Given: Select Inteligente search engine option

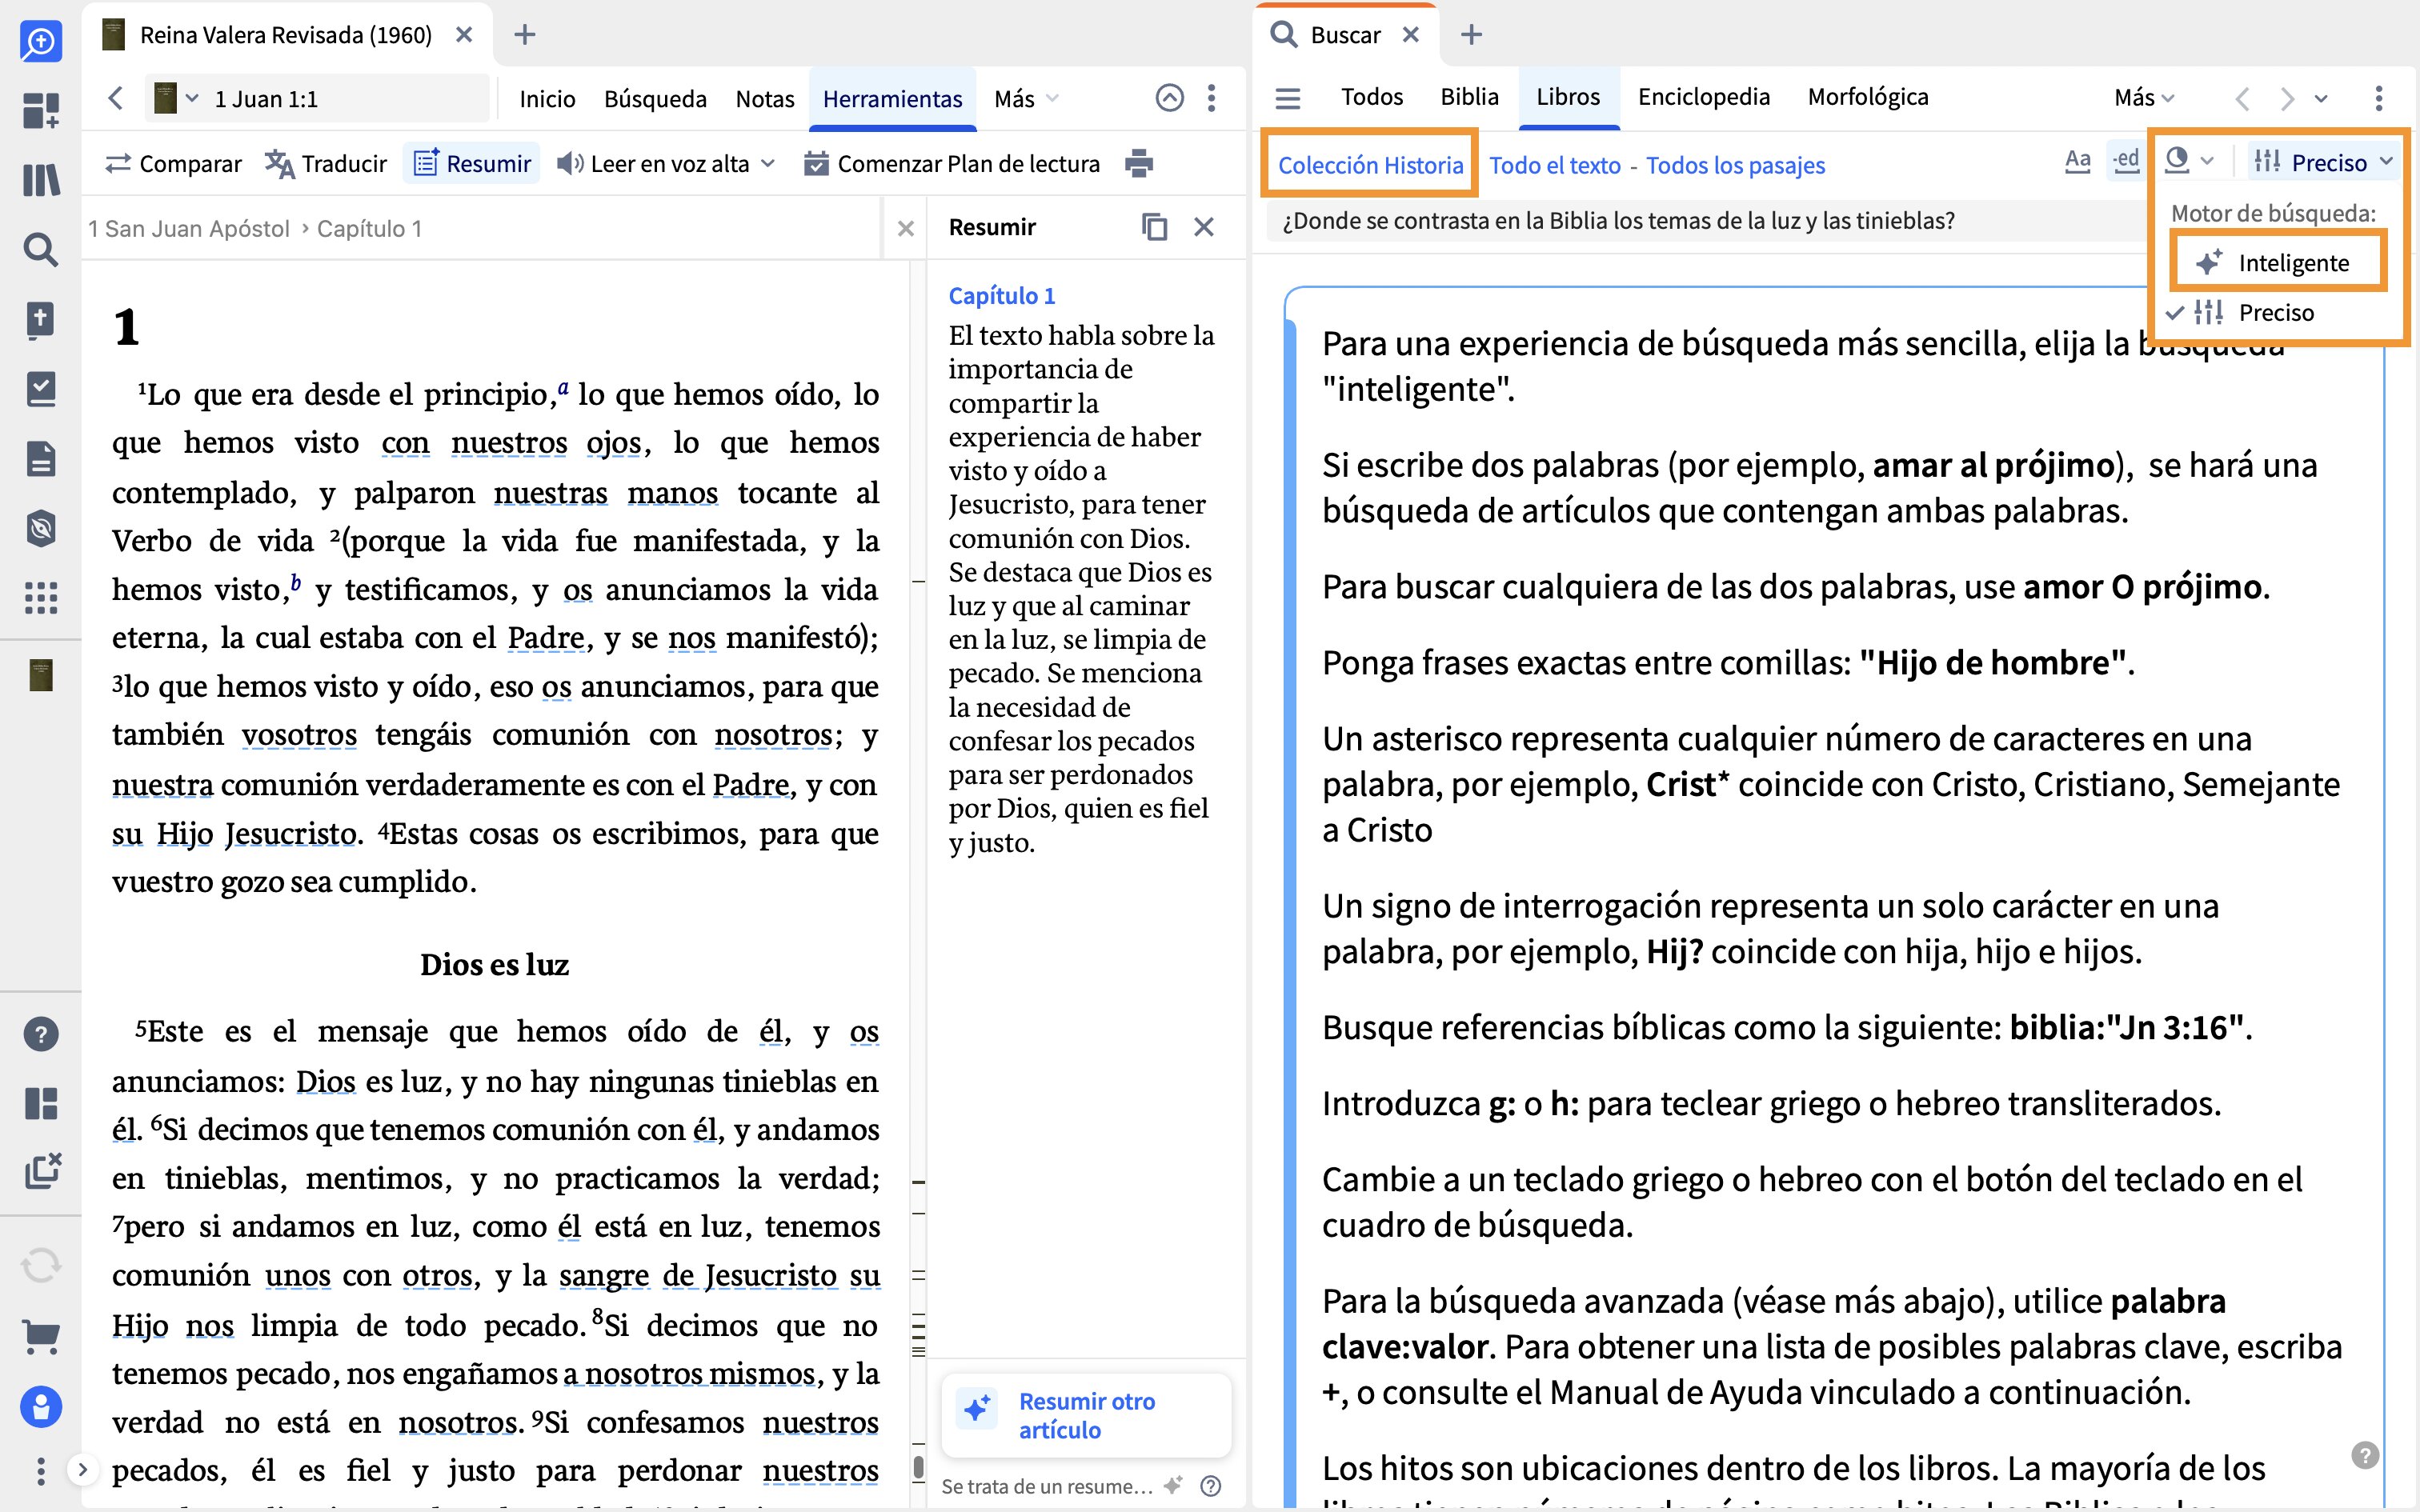Looking at the screenshot, I should [x=2278, y=262].
